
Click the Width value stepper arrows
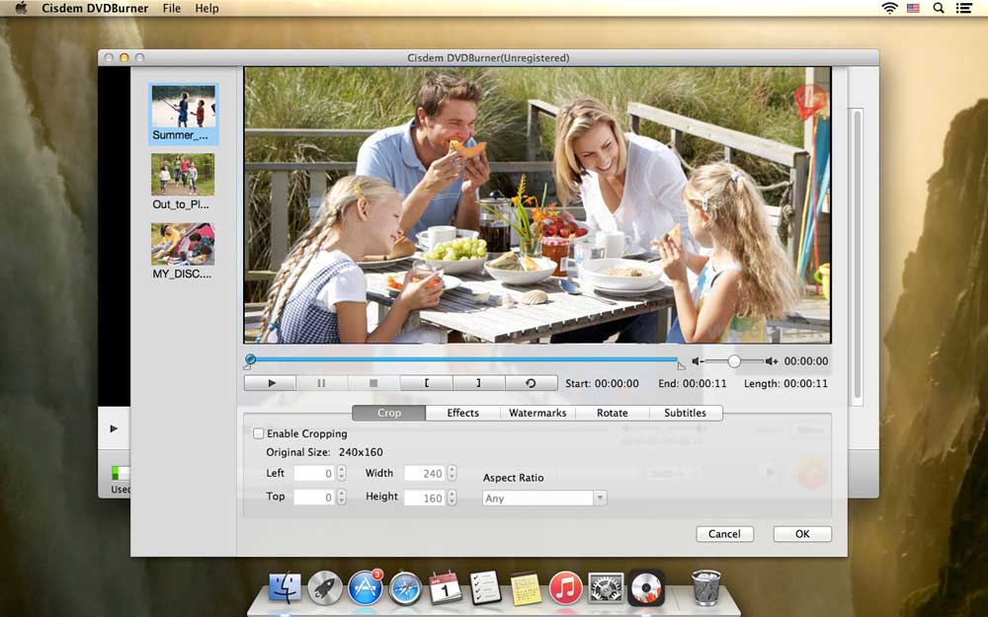click(453, 474)
